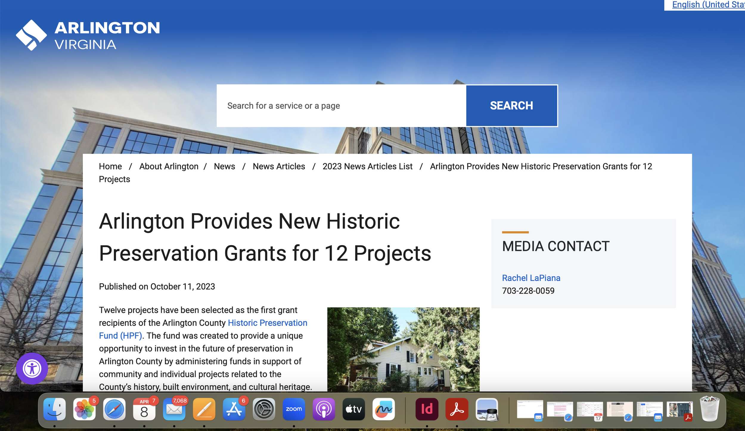This screenshot has height=431, width=745.
Task: Click the SEARCH button
Action: (x=512, y=106)
